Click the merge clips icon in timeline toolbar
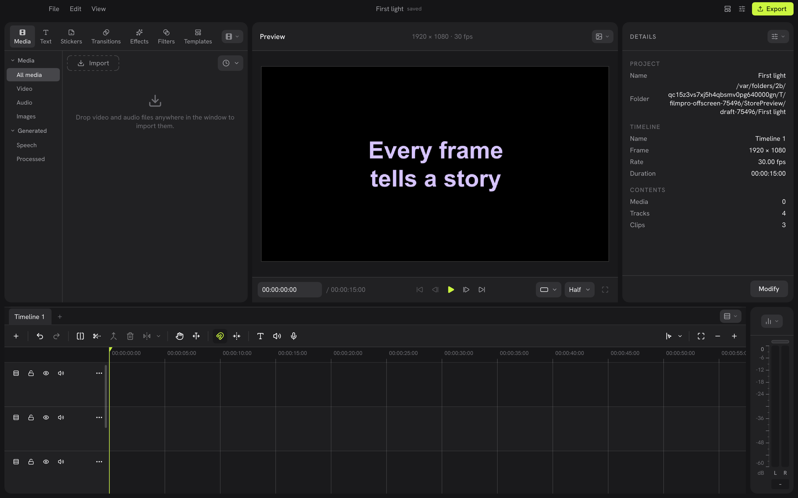The width and height of the screenshot is (798, 498). (x=113, y=336)
